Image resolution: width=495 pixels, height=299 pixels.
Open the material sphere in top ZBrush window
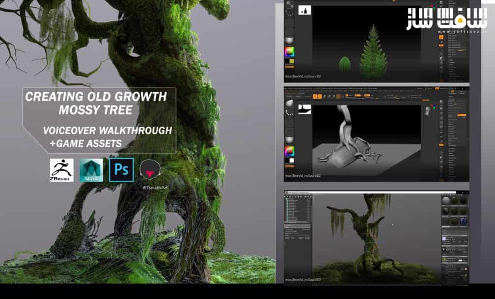289,40
